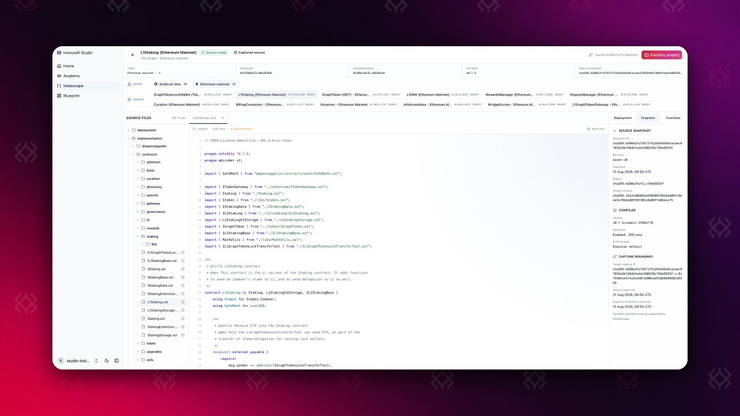
Task: Expand the libs folder under staking
Action: pyautogui.click(x=154, y=244)
